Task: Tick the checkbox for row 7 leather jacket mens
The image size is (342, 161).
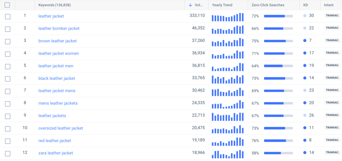Action: pos(8,91)
